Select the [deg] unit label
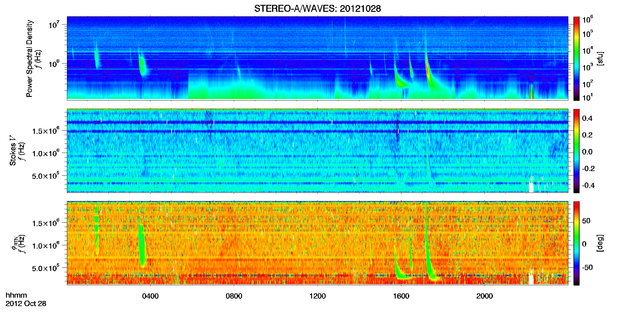 (x=600, y=243)
